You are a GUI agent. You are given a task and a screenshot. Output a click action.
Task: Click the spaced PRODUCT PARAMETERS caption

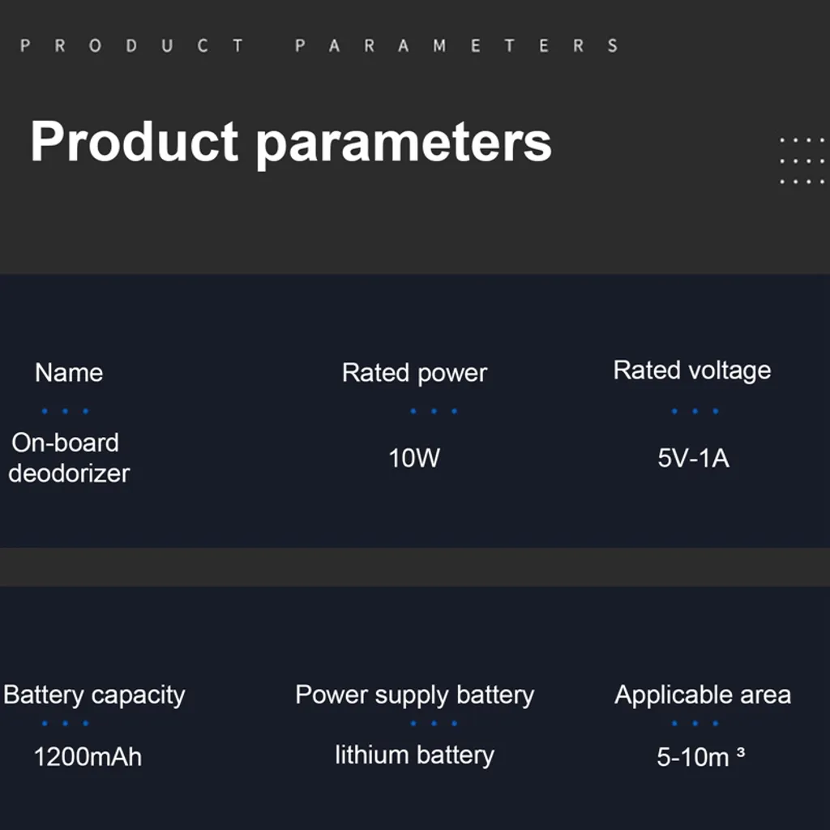click(319, 45)
